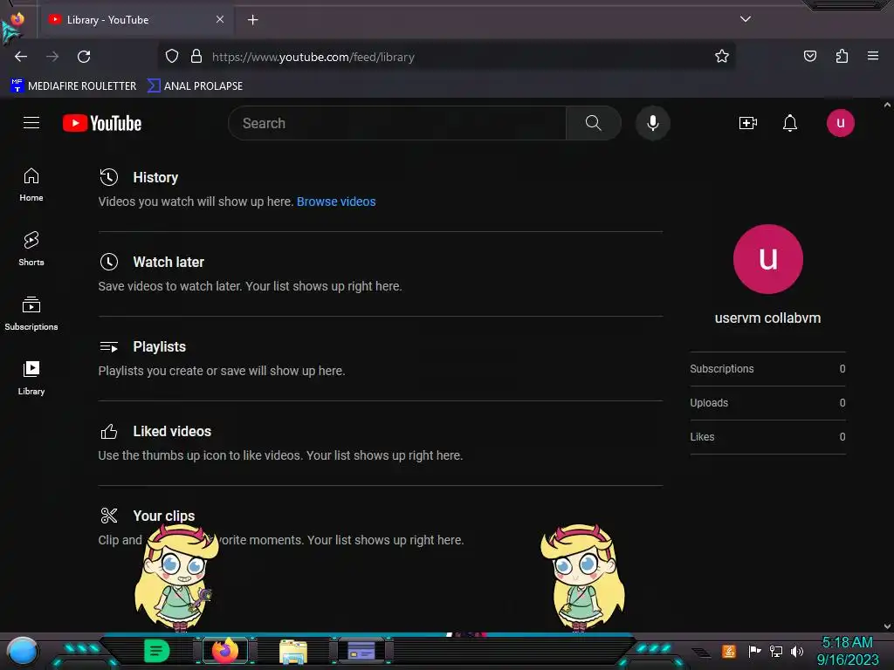This screenshot has height=670, width=894.
Task: Click the page scrollbar down arrow
Action: point(887,626)
